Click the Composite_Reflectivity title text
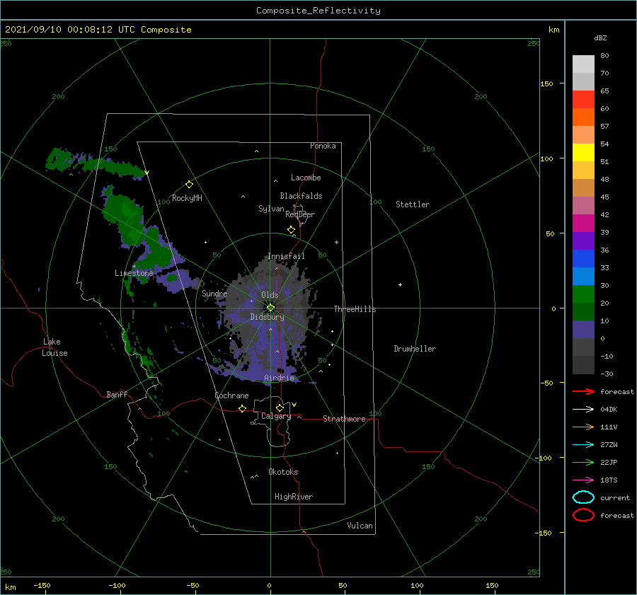 click(318, 10)
